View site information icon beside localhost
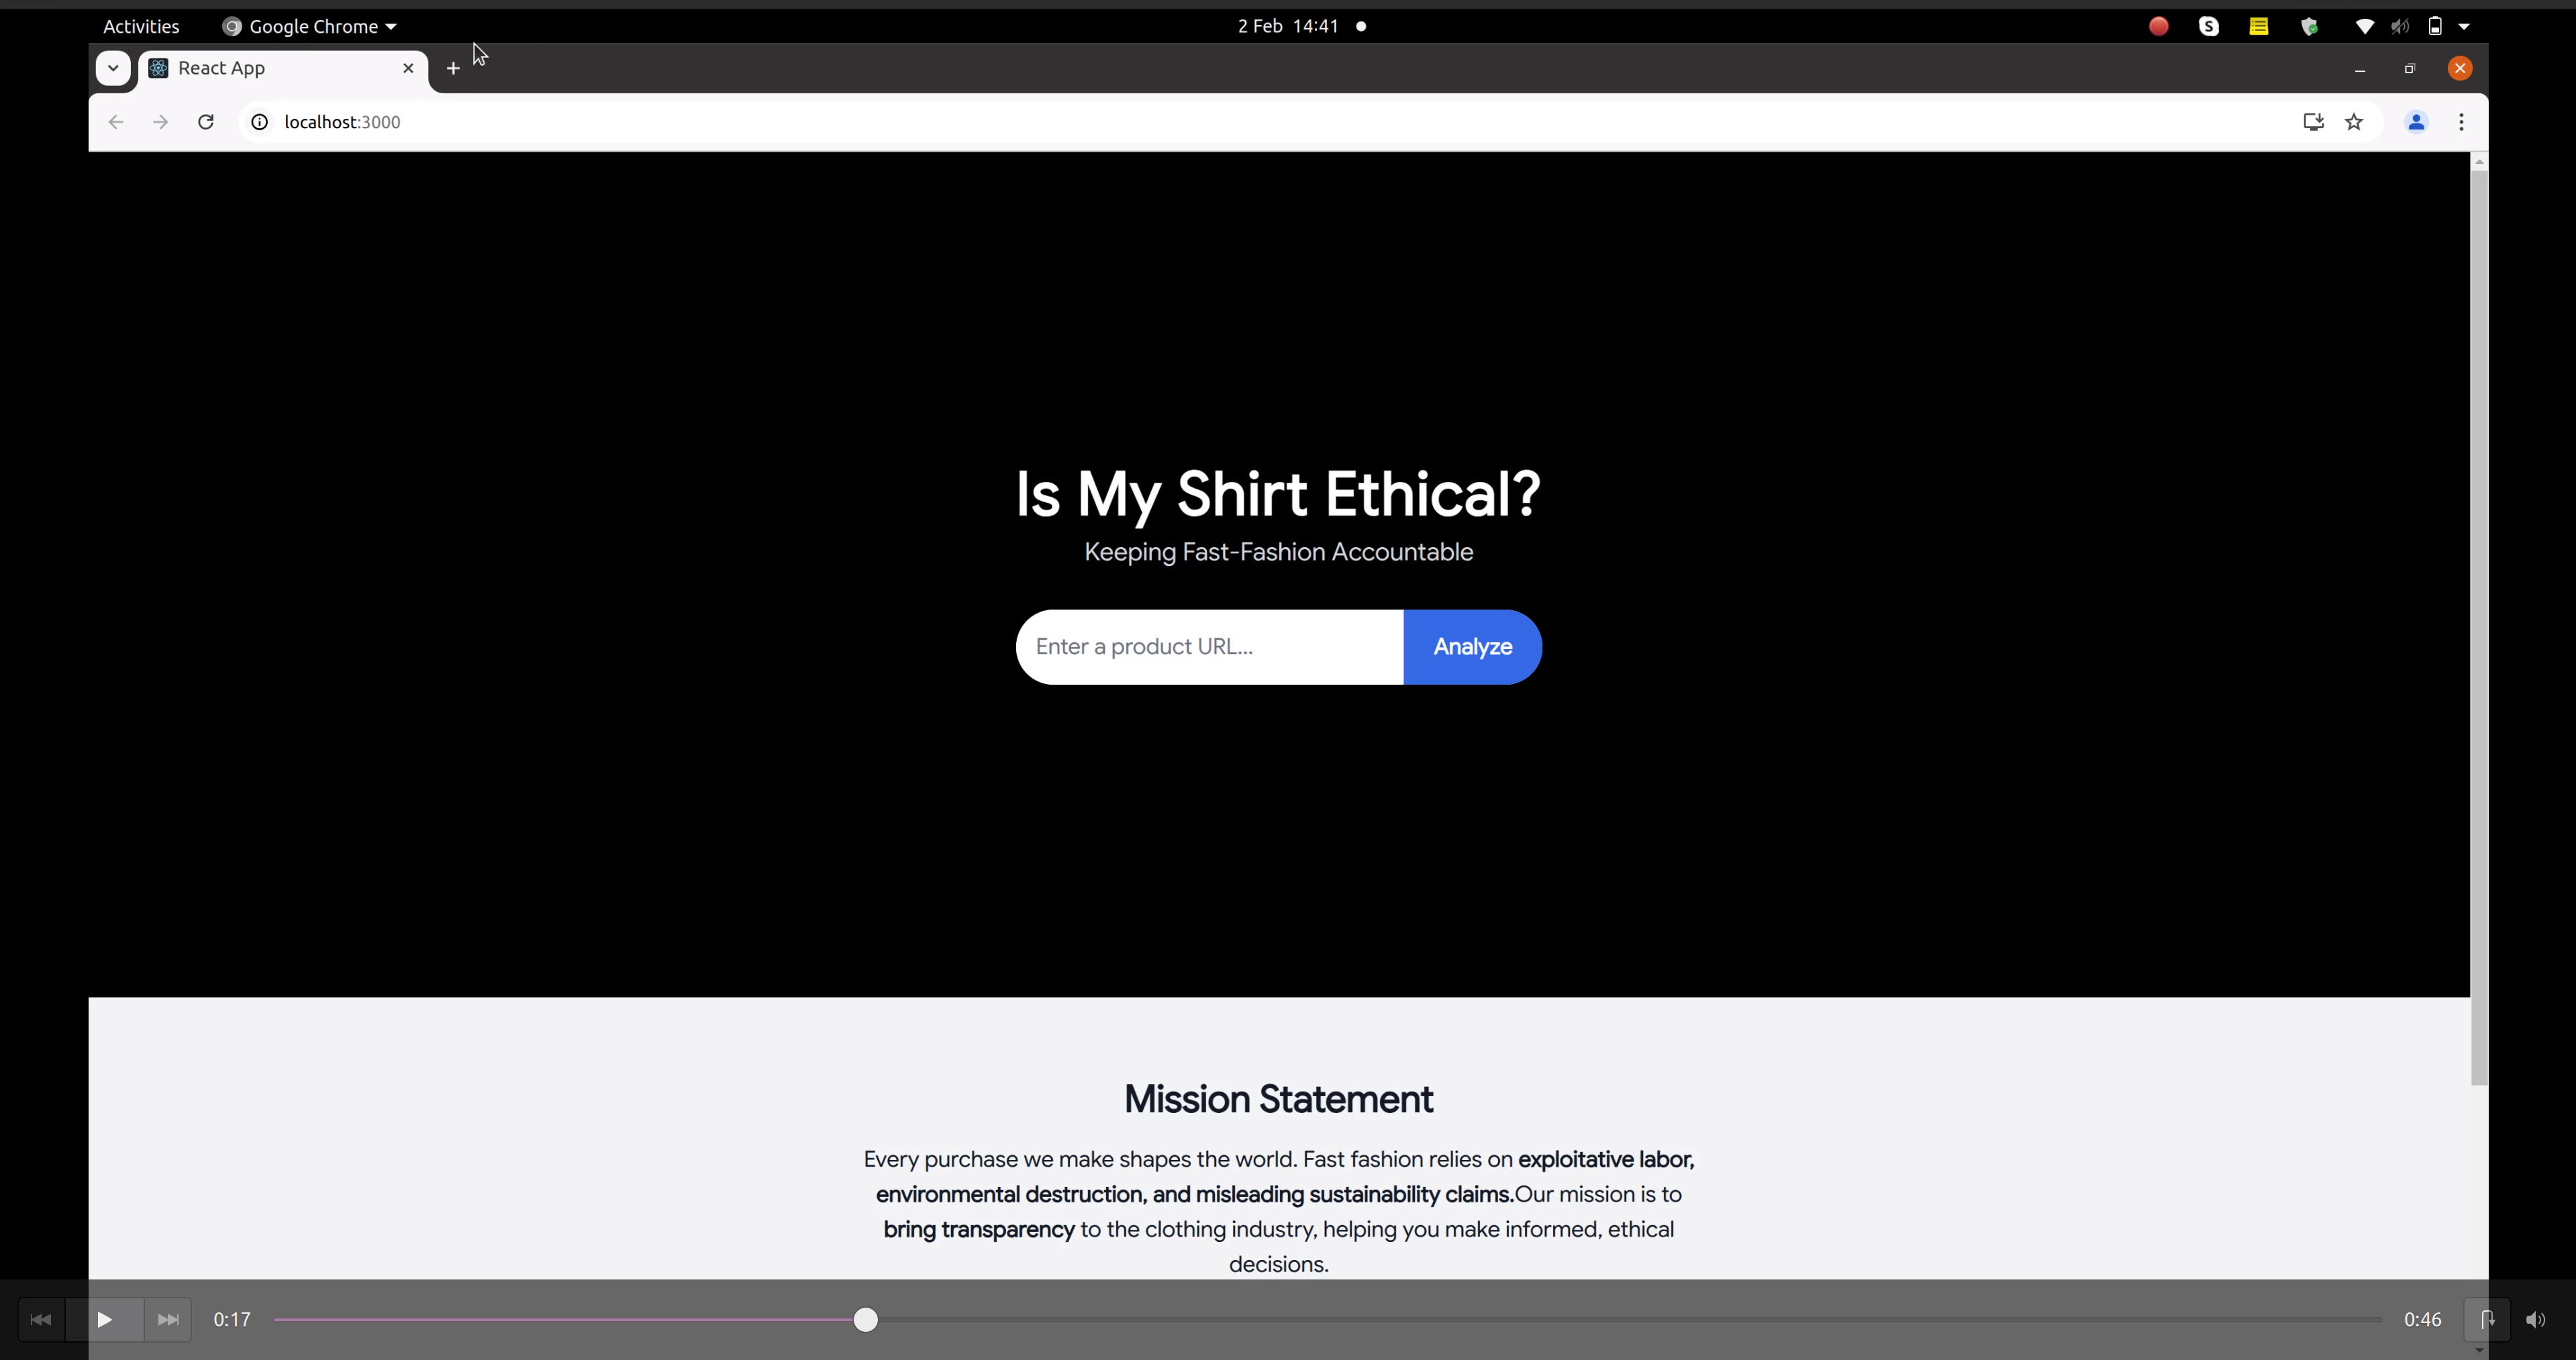This screenshot has height=1360, width=2576. 259,122
